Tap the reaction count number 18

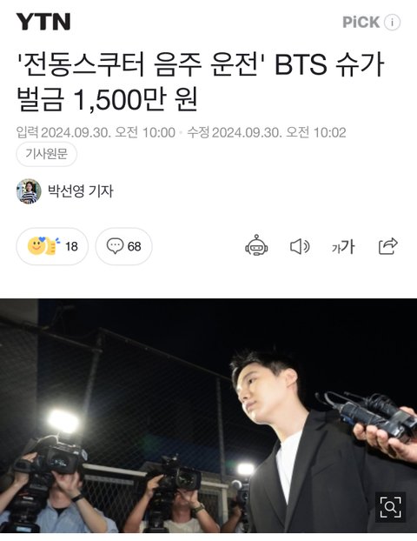click(x=71, y=247)
